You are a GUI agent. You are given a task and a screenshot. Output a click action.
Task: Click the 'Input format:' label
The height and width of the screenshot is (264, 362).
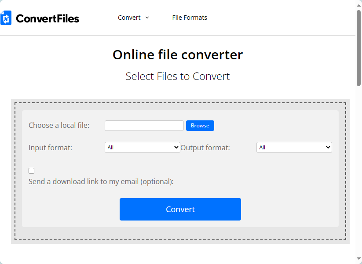[50, 148]
